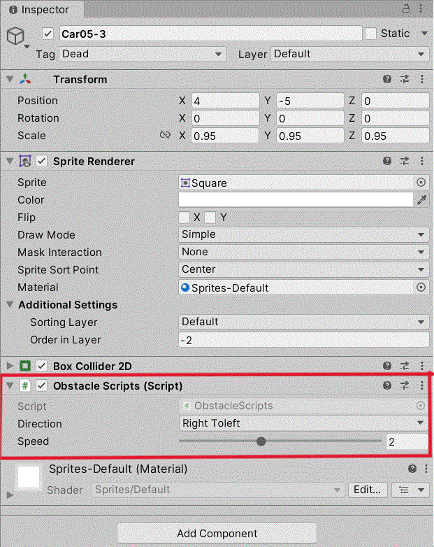Collapse the Transform component foldout
The image size is (434, 547).
[10, 79]
